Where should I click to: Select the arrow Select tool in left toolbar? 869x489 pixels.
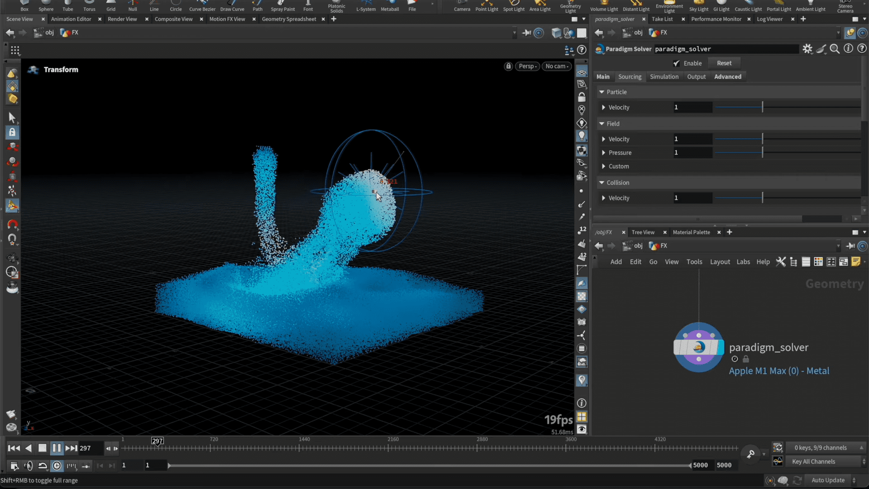tap(12, 118)
